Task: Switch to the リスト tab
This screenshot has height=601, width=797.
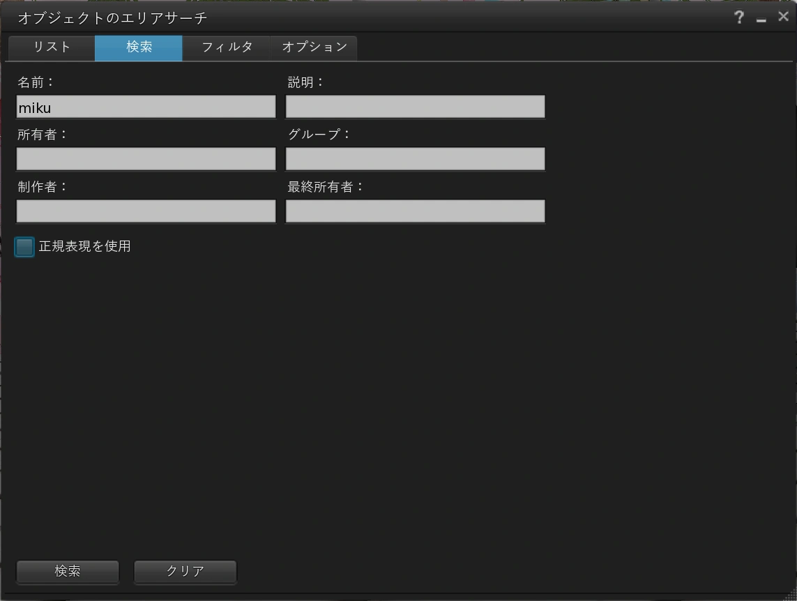Action: (x=52, y=47)
